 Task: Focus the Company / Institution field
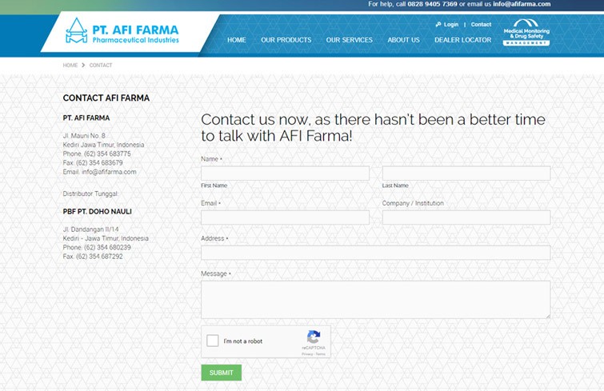tap(466, 217)
